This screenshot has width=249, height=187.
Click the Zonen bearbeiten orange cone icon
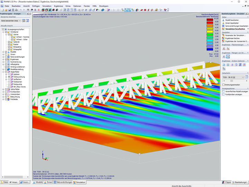[x=223, y=23]
